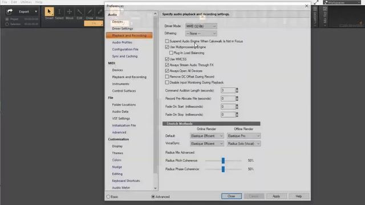
Task: Enable Suspend Audio Engine When Not in Focus
Action: pyautogui.click(x=167, y=41)
